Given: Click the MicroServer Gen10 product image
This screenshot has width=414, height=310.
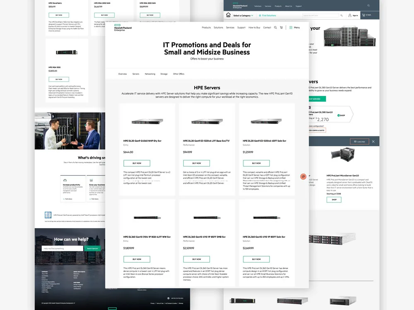Looking at the screenshot, I should (x=343, y=154).
